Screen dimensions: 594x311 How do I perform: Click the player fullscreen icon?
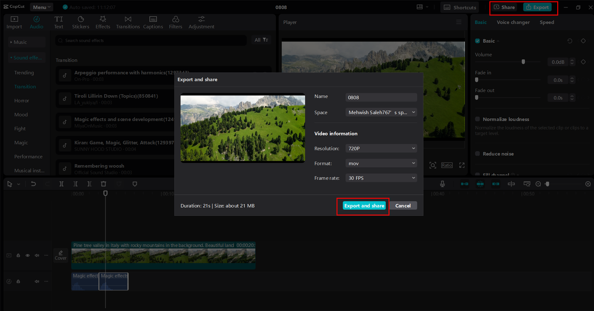point(462,165)
